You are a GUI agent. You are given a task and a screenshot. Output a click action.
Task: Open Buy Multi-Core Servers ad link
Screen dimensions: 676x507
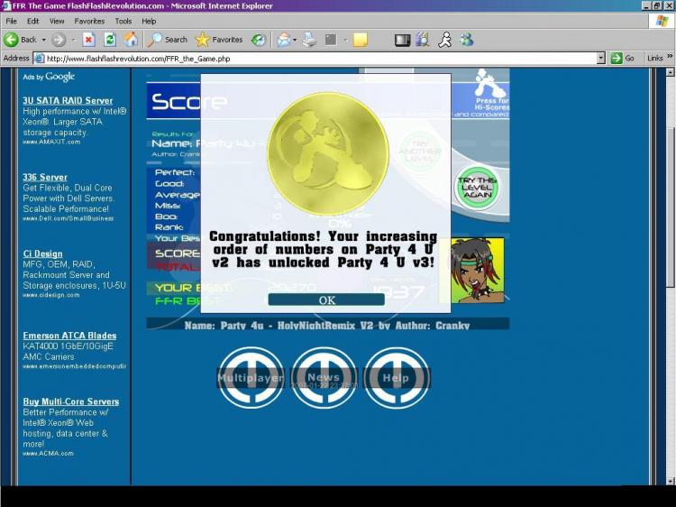(70, 401)
